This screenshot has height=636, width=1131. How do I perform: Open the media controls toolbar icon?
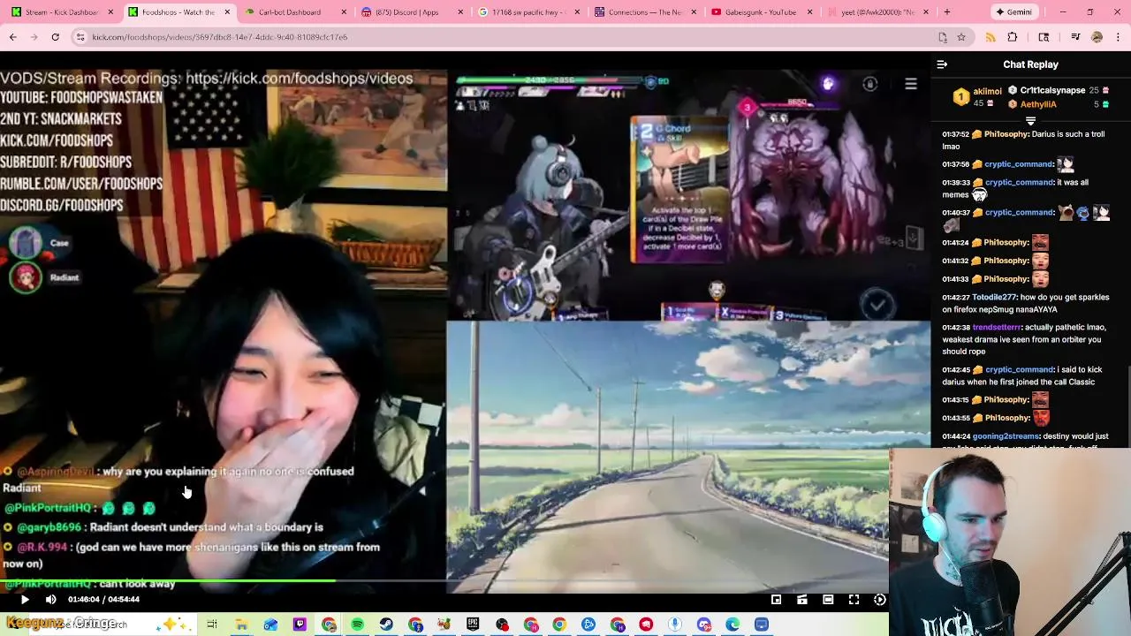tap(1075, 37)
